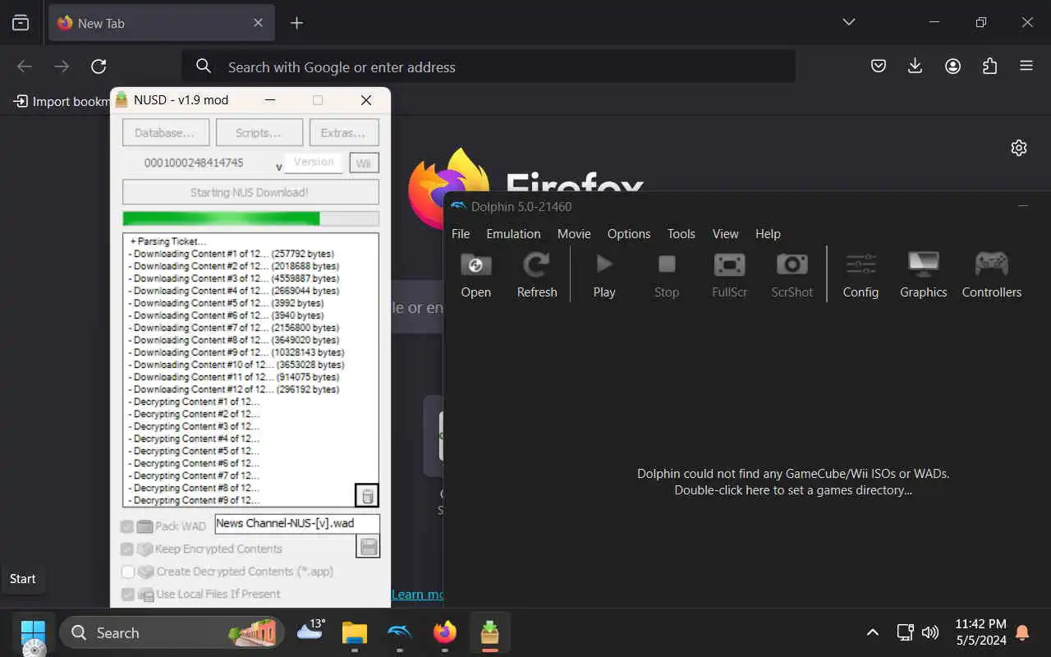Open Dolphin View menu
1051x657 pixels.
coord(725,234)
